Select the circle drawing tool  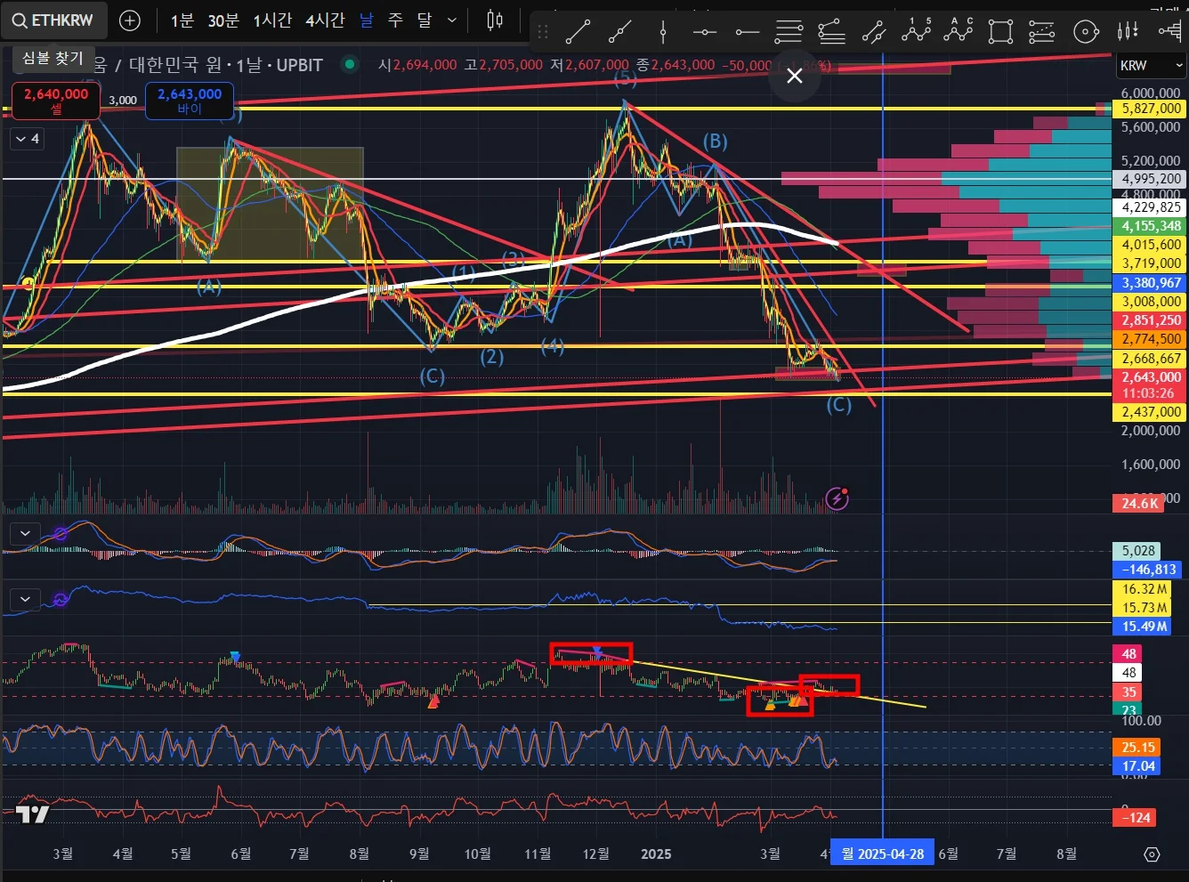pos(1086,33)
